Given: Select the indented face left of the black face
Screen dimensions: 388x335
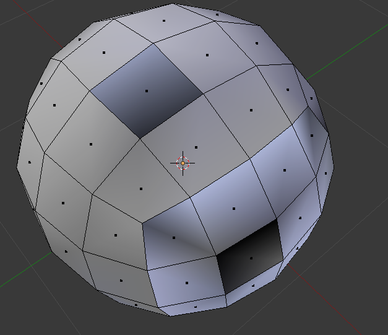Looking at the screenshot, I should (174, 237).
